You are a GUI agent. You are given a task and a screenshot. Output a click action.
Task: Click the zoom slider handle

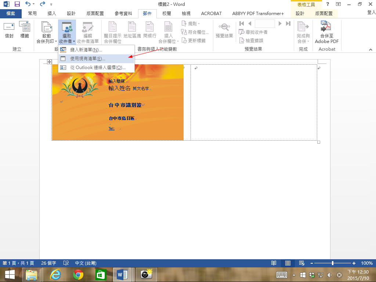(333, 263)
